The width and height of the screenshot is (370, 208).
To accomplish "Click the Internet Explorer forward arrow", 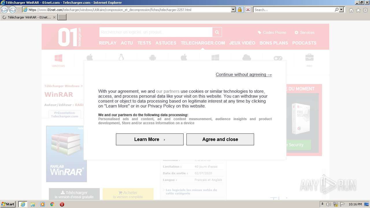I will [12, 10].
